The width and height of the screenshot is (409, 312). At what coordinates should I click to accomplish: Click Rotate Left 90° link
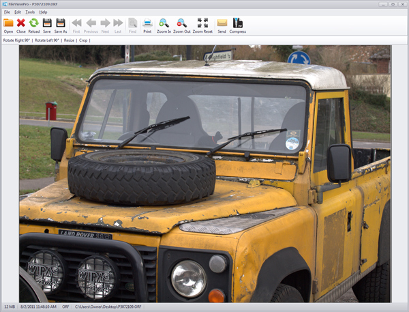click(x=47, y=40)
